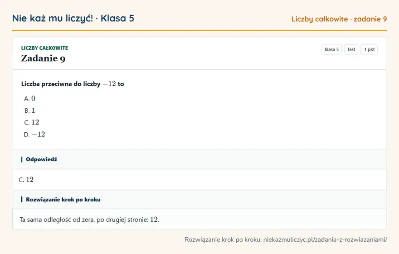The image size is (399, 254).
Task: Click the shown answer 'C. 12'
Action: pos(26,180)
